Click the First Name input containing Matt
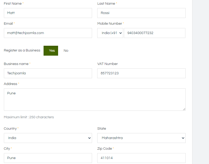The height and width of the screenshot is (164, 209). (48, 13)
